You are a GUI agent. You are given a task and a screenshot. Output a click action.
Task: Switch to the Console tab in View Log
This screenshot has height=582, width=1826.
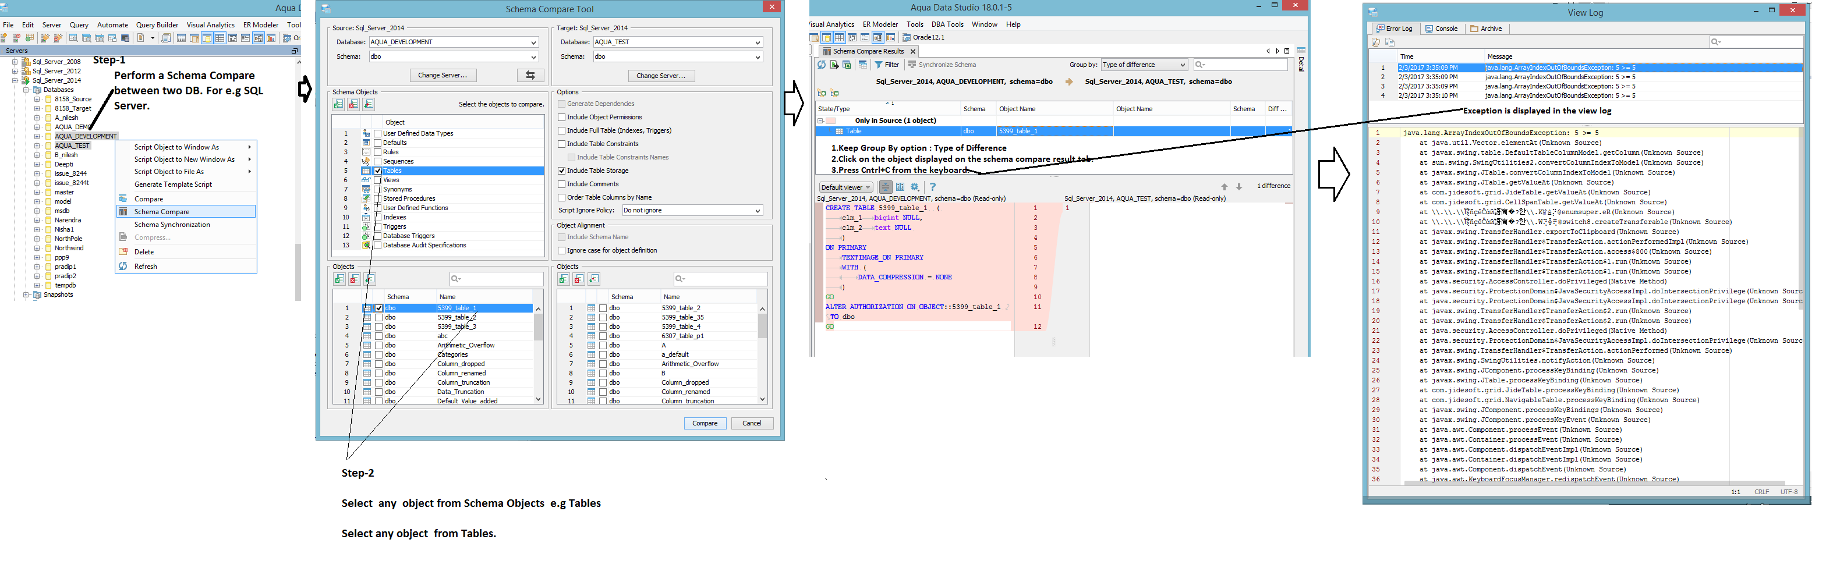point(1442,29)
